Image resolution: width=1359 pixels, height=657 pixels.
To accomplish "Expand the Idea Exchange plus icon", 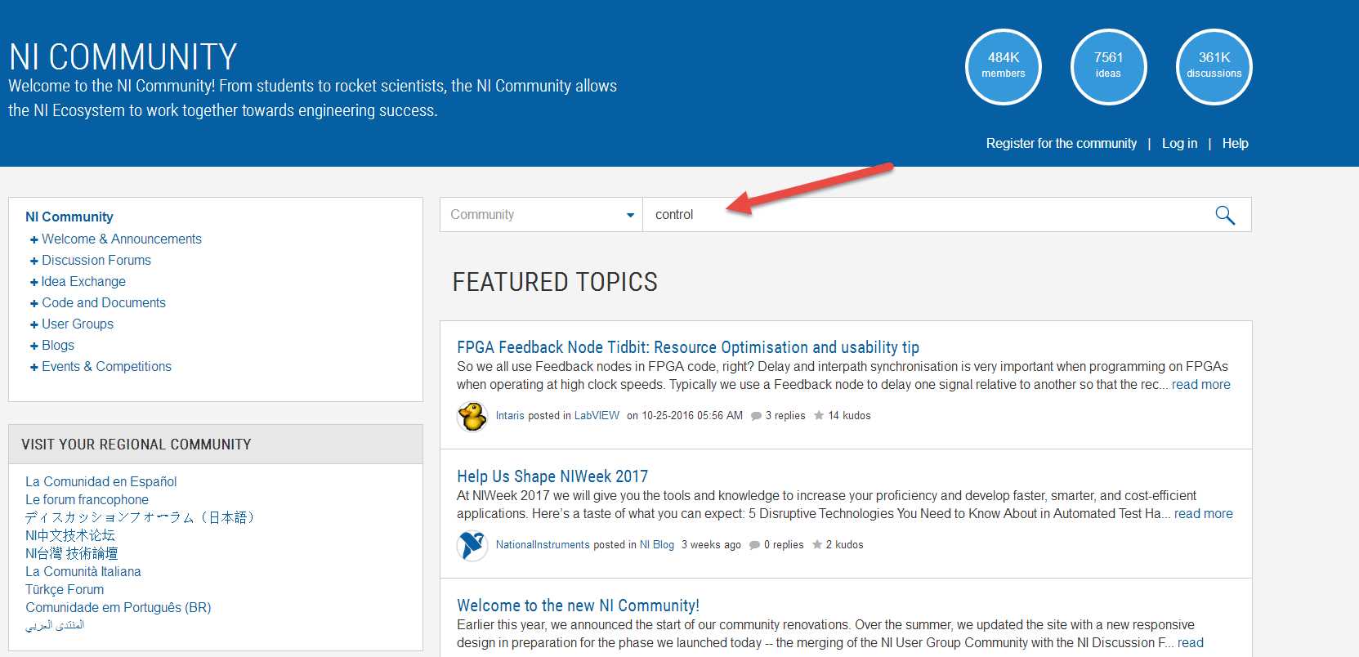I will click(34, 282).
